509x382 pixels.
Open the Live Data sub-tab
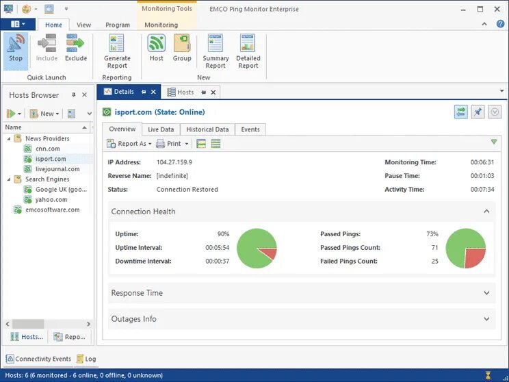[161, 129]
